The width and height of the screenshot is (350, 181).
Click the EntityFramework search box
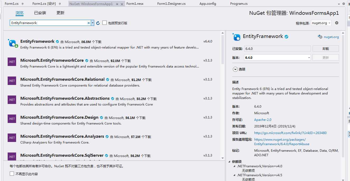(49, 23)
